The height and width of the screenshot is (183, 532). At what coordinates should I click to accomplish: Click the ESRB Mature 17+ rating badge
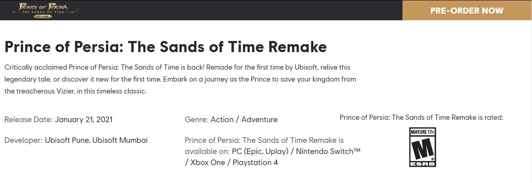coord(422,147)
